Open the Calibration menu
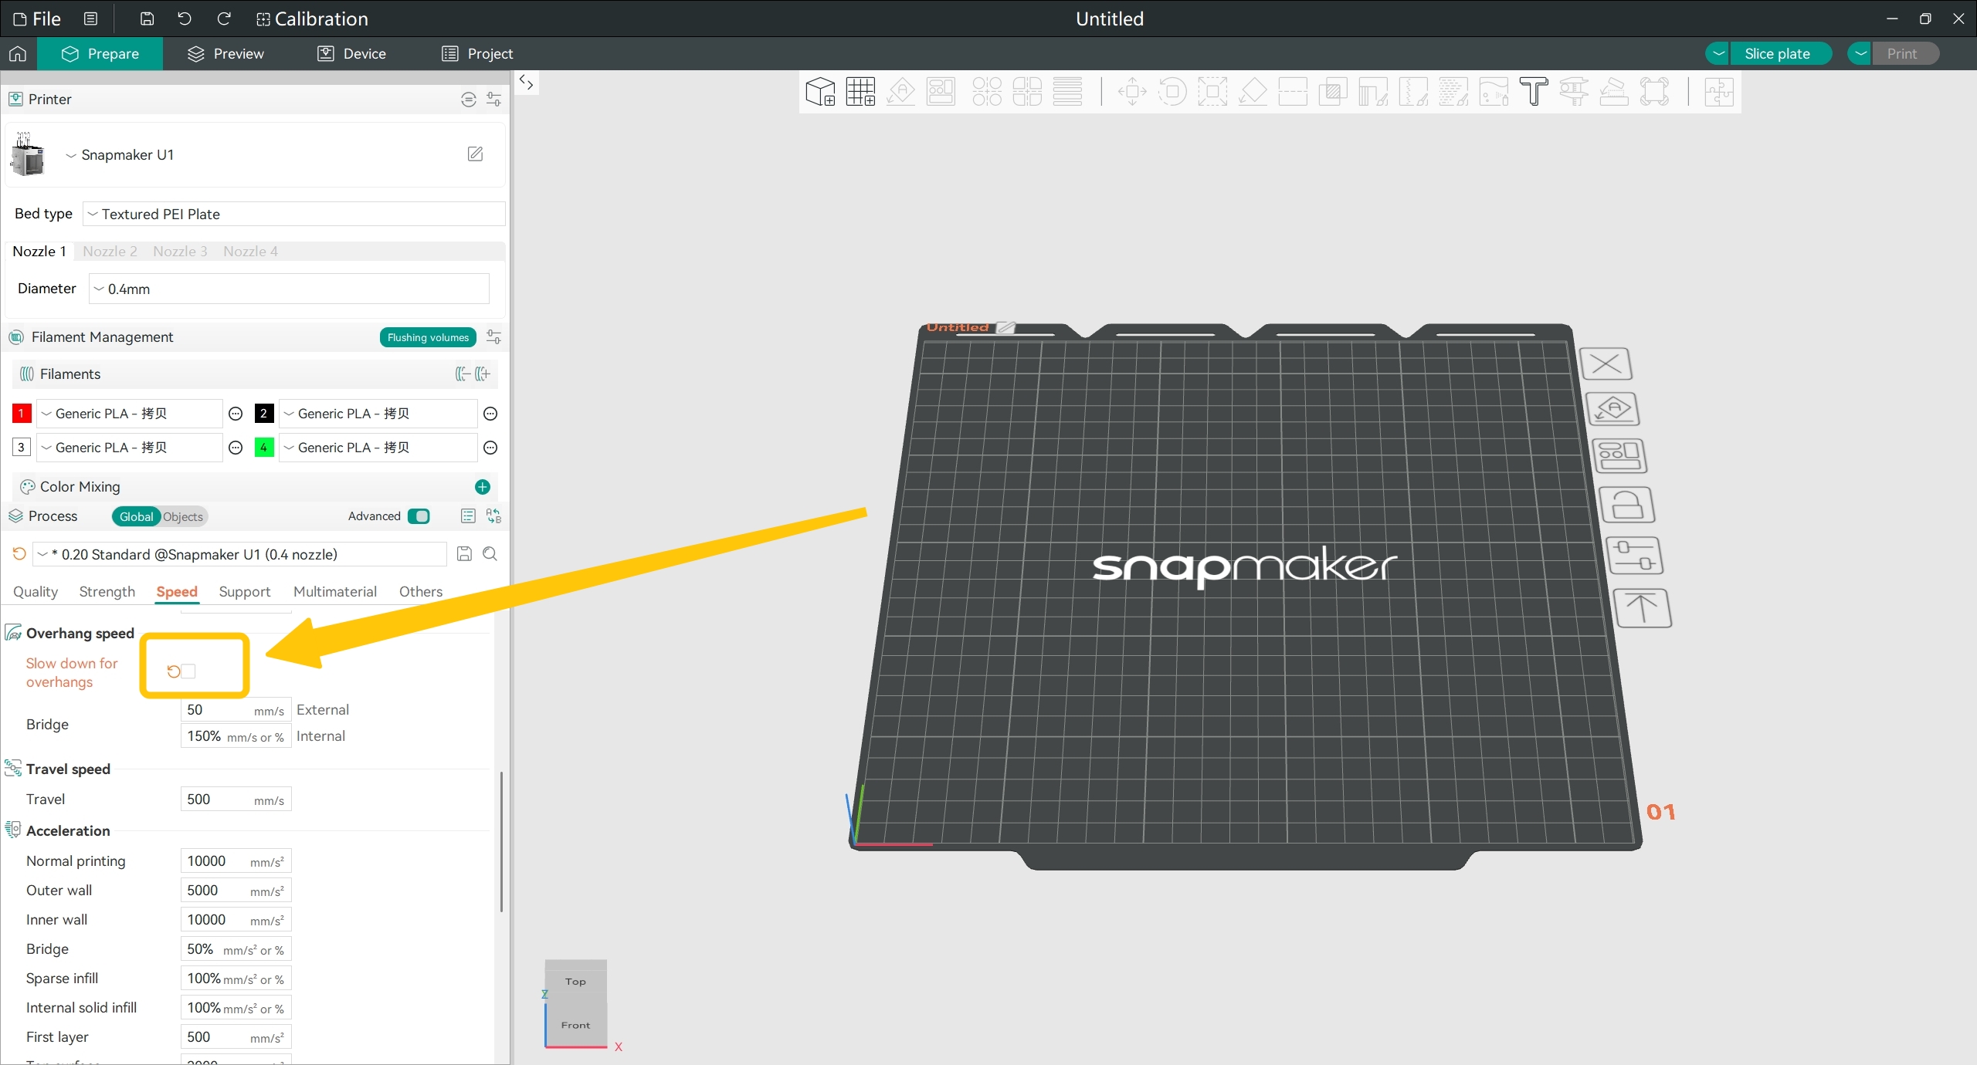1977x1065 pixels. pyautogui.click(x=313, y=19)
